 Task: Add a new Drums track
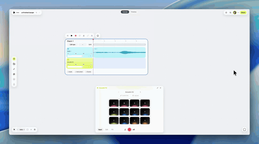coord(88,72)
